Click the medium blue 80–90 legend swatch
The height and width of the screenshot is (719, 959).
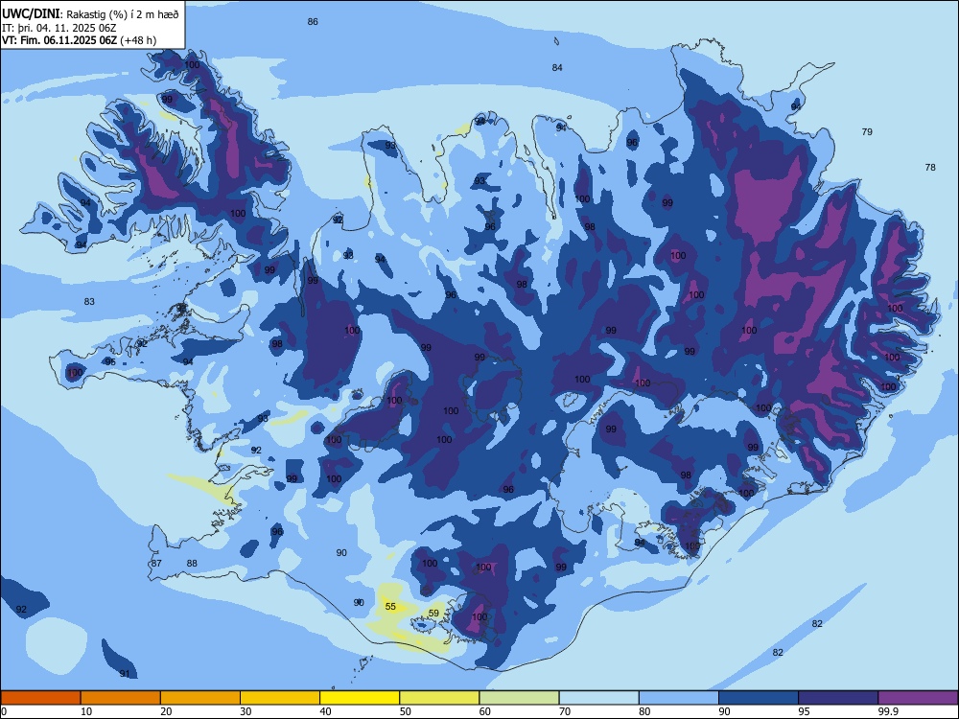coord(679,698)
